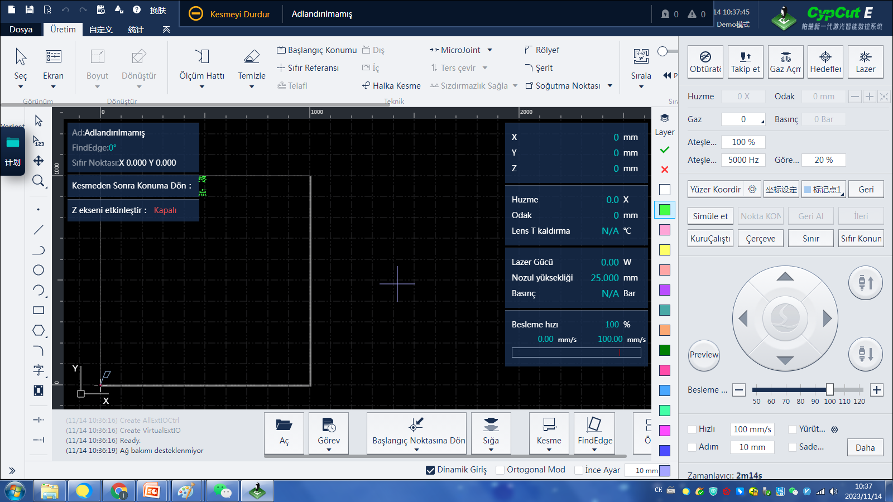This screenshot has height=502, width=893.
Task: Expand the MicroJoint dropdown arrow
Action: [489, 50]
